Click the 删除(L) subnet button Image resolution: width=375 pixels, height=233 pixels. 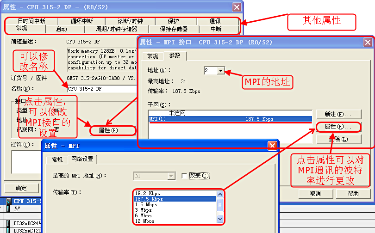pos(338,139)
